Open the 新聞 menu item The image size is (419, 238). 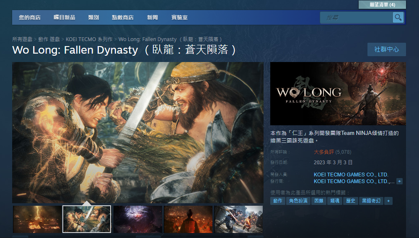click(x=153, y=18)
